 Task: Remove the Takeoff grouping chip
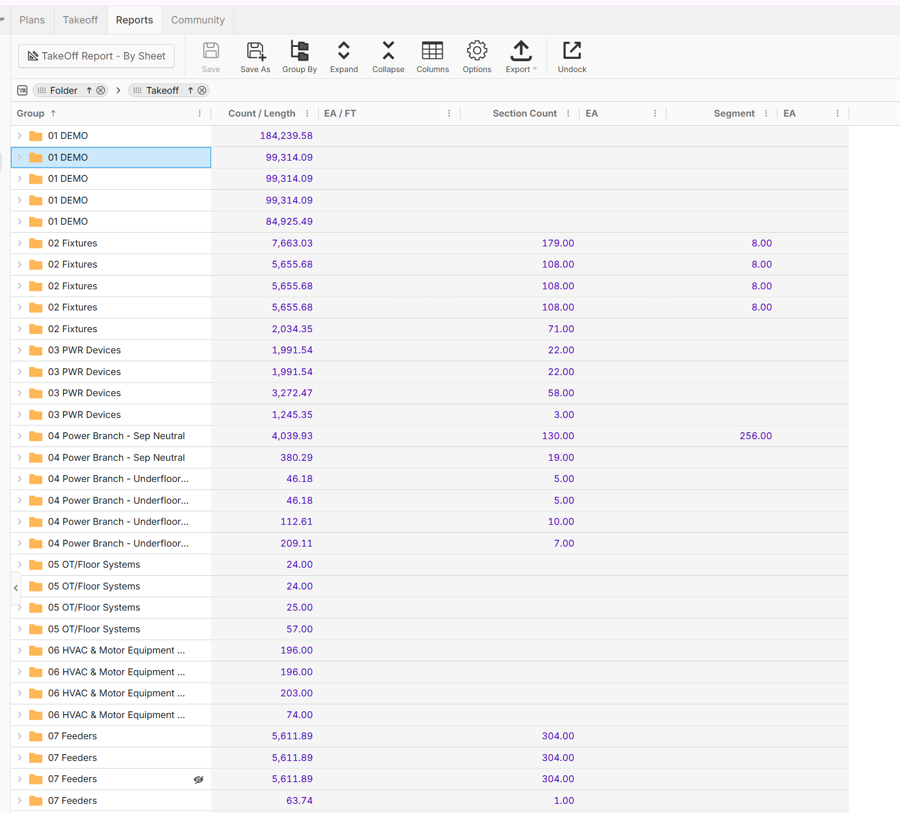tap(202, 90)
